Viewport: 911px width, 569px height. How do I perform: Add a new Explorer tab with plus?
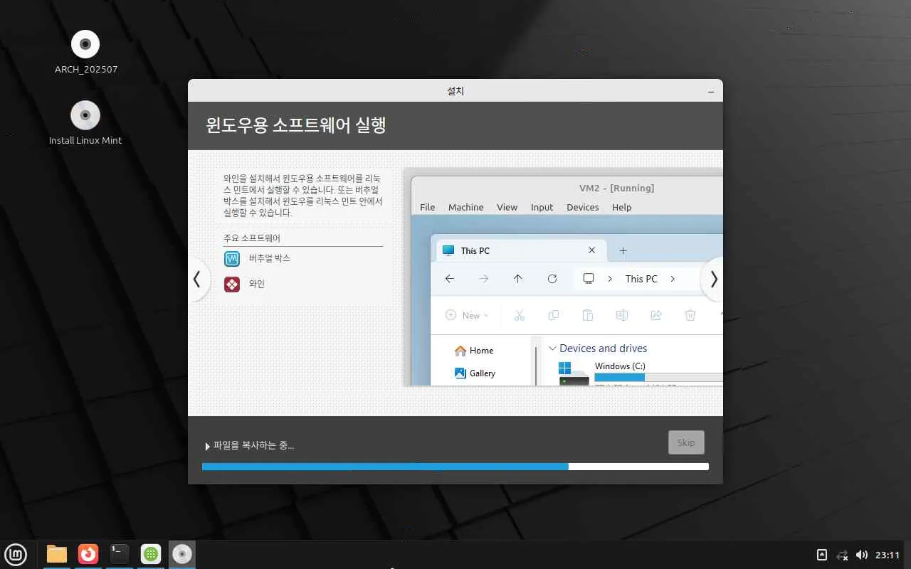click(623, 250)
